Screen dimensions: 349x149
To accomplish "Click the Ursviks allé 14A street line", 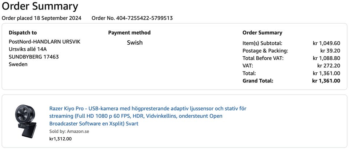I will pyautogui.click(x=28, y=49).
